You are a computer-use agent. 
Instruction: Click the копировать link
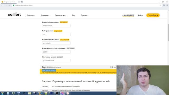tap(57, 67)
